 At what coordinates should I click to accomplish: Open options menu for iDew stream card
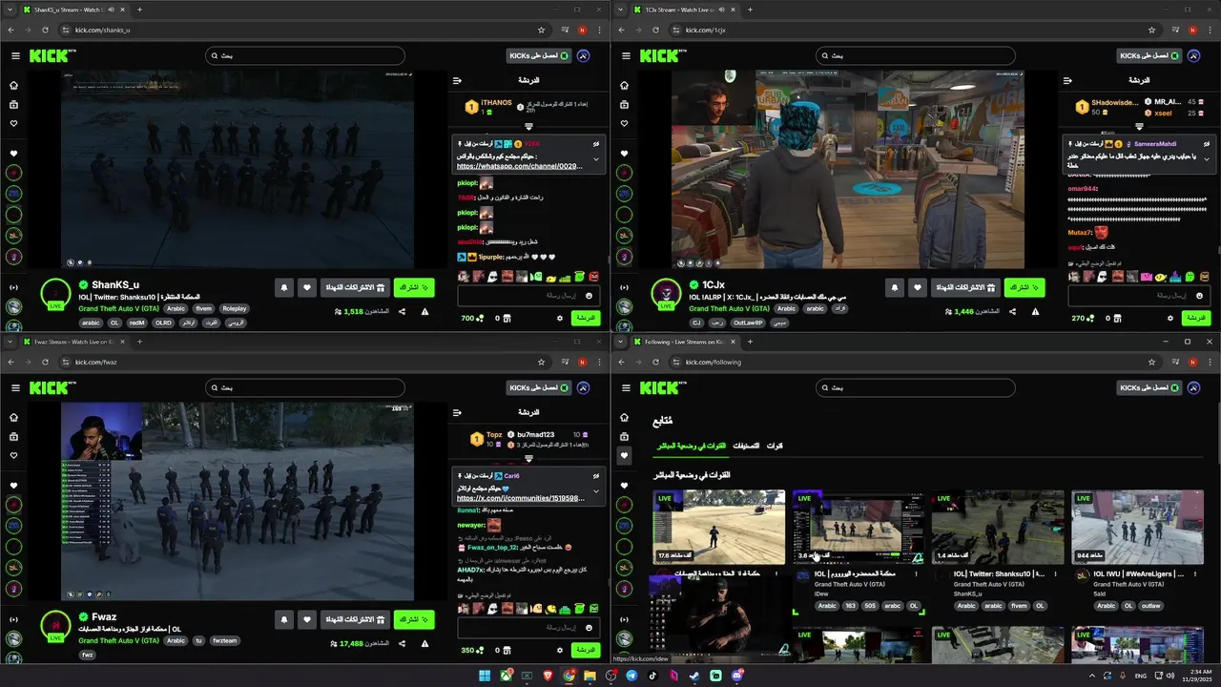click(x=916, y=574)
